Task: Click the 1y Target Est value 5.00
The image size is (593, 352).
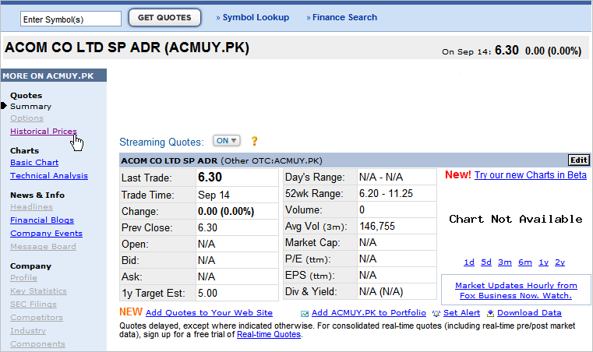Action: point(207,293)
